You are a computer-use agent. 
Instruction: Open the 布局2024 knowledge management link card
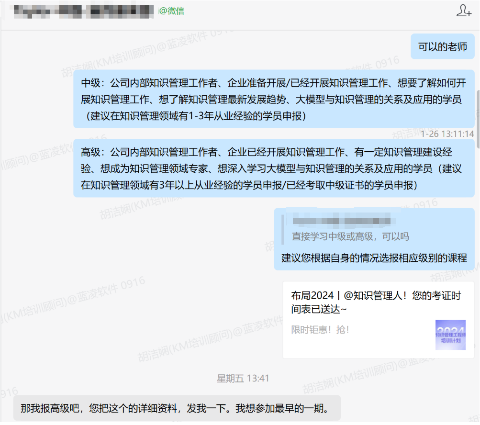[x=376, y=302]
